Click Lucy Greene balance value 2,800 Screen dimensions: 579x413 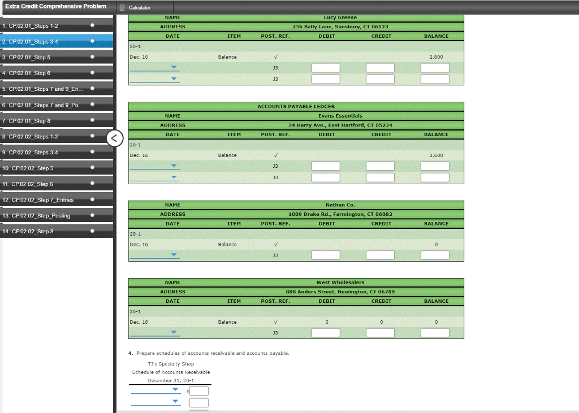(x=436, y=57)
